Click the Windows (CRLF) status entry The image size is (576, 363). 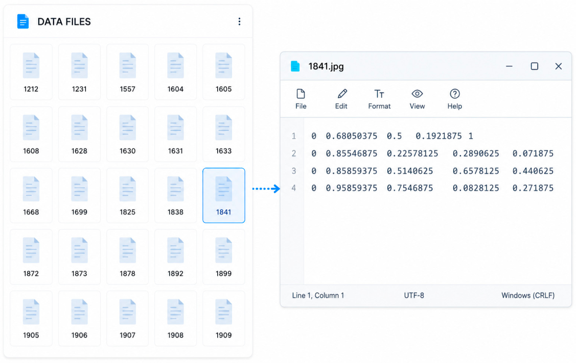pyautogui.click(x=528, y=296)
